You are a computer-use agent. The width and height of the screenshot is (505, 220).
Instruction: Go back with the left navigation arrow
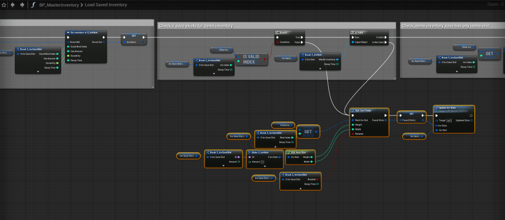[x=12, y=4]
